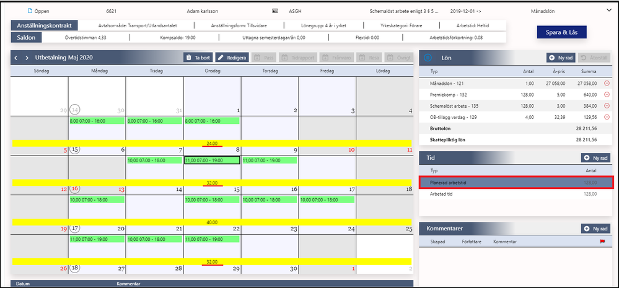Click the Tidrapport toolbar button

click(x=298, y=58)
